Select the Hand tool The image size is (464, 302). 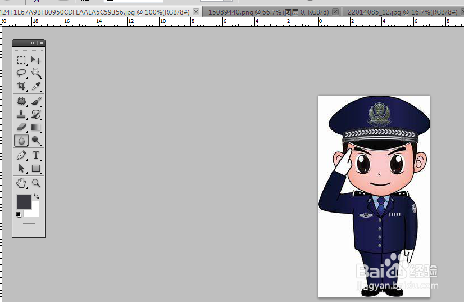21,183
